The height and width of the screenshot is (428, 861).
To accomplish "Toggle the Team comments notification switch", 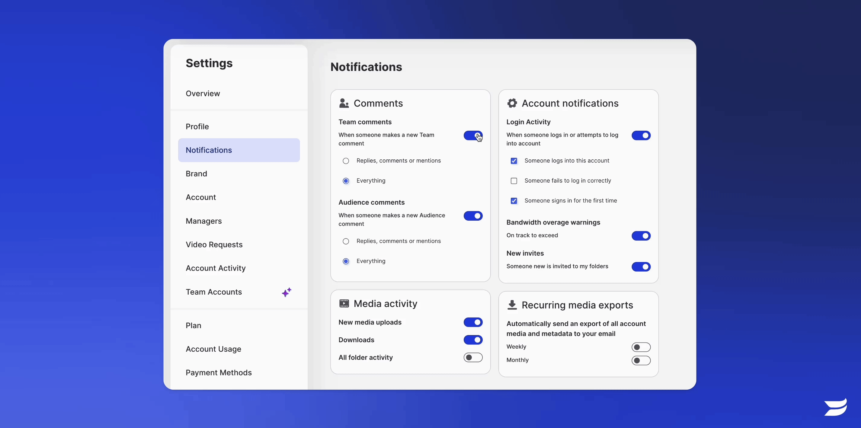I will tap(472, 136).
